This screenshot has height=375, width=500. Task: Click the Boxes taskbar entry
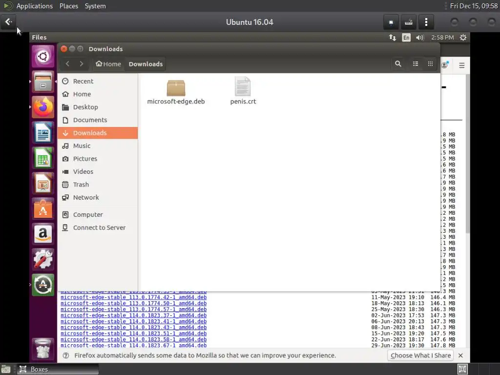point(58,369)
